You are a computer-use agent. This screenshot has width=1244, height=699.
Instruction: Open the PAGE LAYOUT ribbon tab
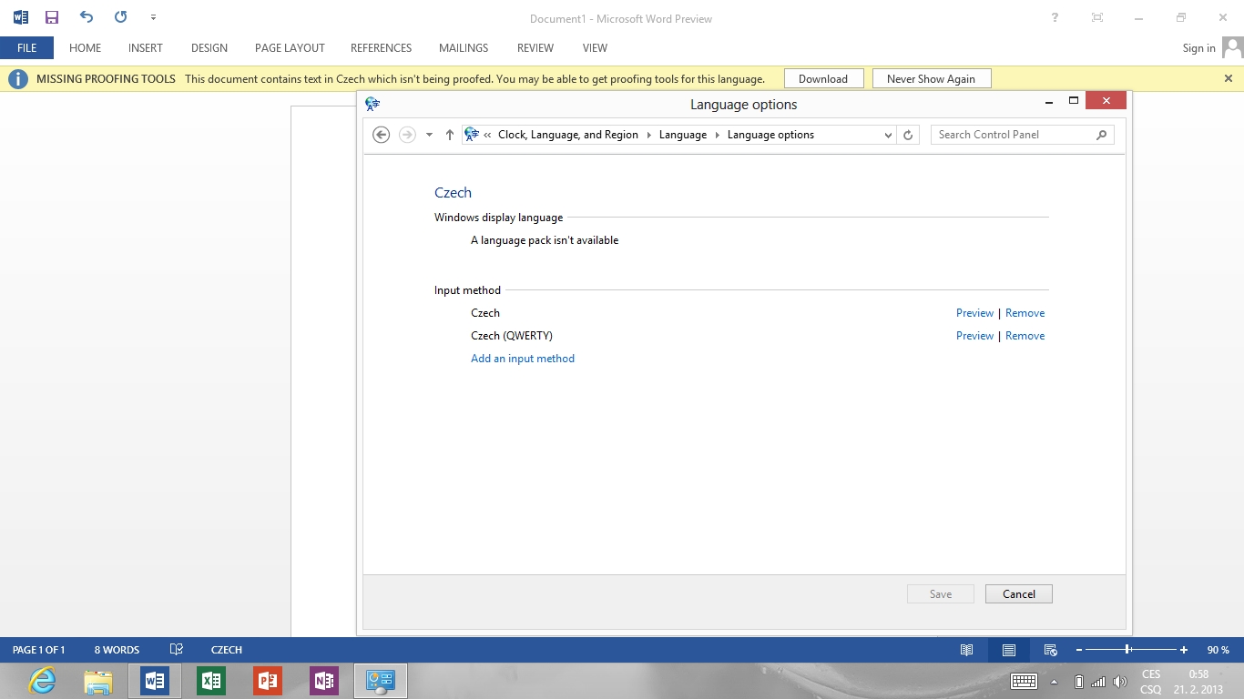coord(290,48)
